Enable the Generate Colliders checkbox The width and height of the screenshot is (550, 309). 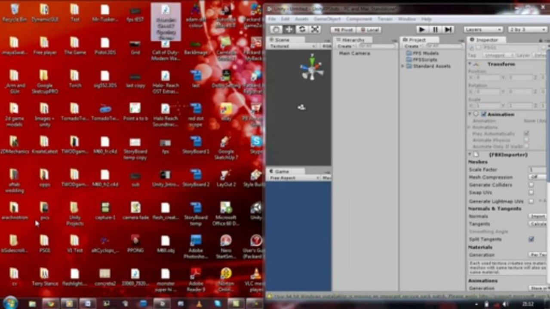pos(531,185)
